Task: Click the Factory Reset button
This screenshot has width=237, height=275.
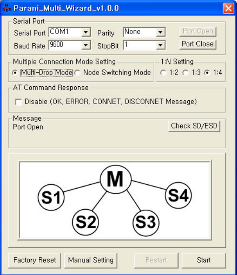Action: coord(34,260)
